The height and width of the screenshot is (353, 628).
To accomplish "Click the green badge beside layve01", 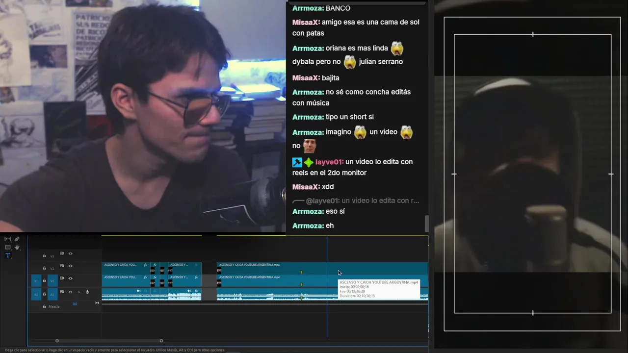I will [x=309, y=162].
